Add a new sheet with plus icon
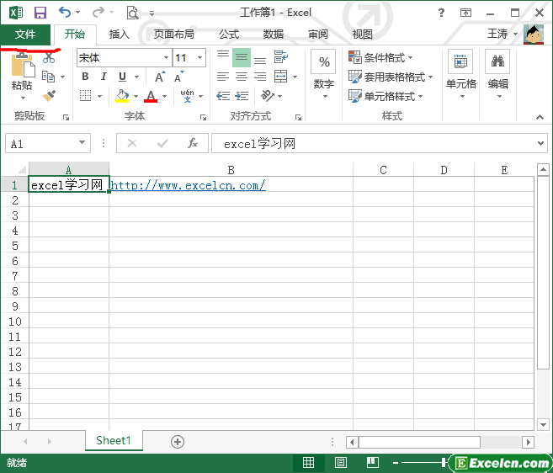The height and width of the screenshot is (473, 553). pos(178,441)
